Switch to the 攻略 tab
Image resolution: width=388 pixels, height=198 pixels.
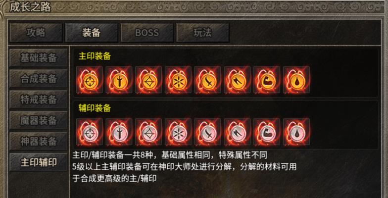[36, 33]
